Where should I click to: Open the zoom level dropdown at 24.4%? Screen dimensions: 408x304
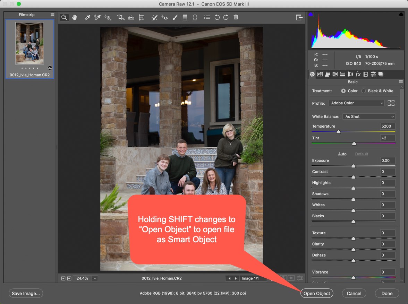pyautogui.click(x=95, y=278)
